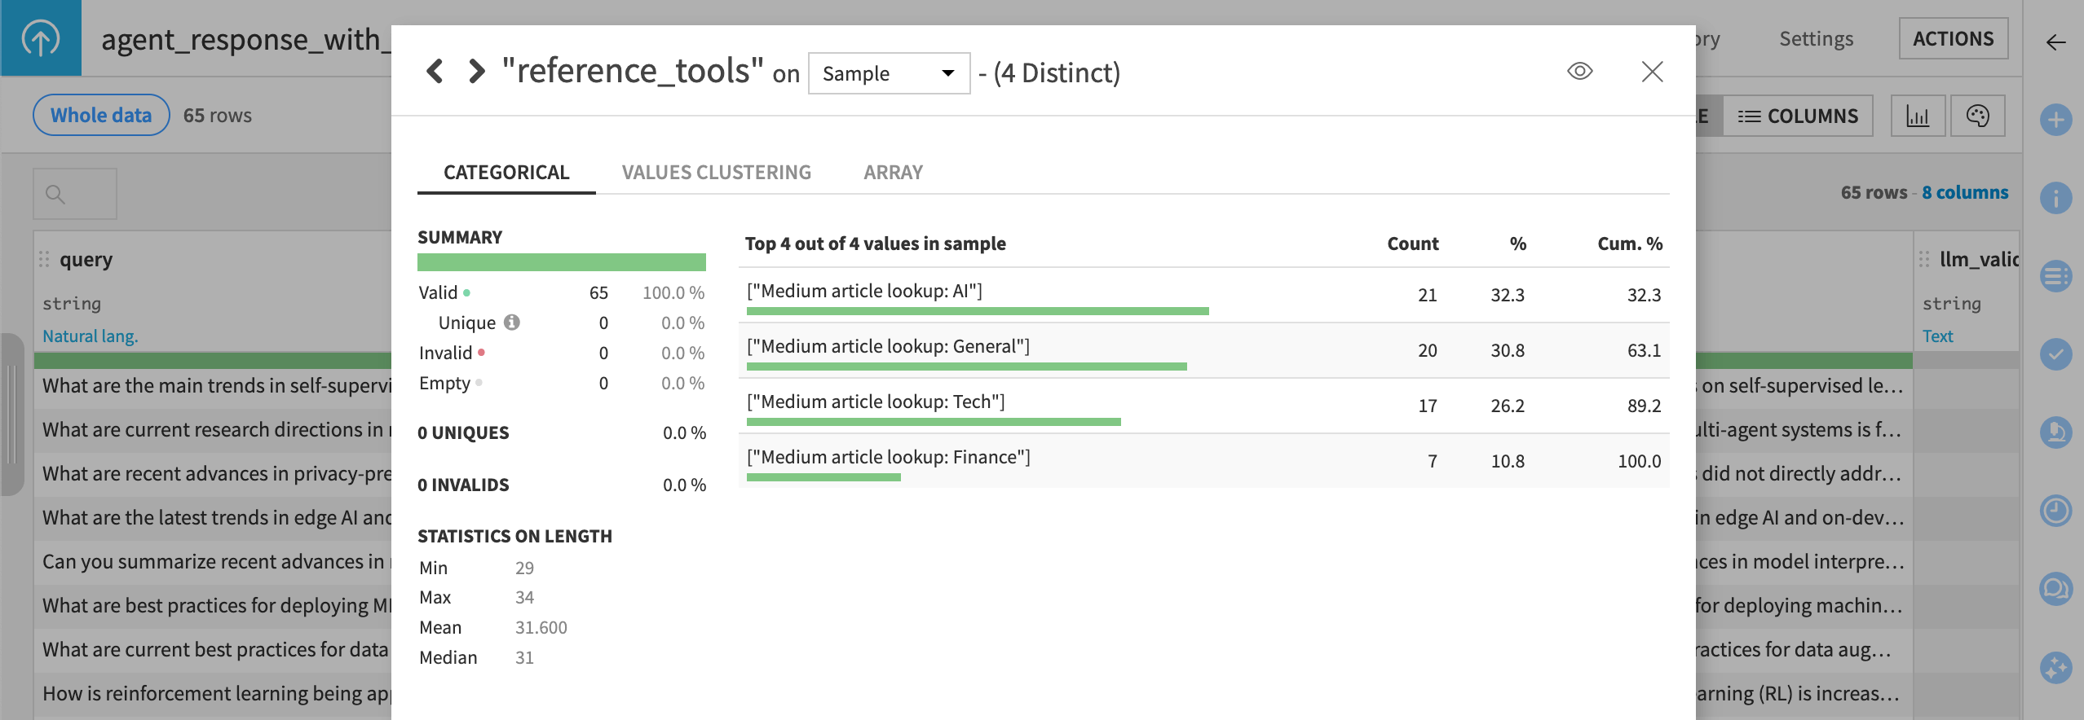The height and width of the screenshot is (720, 2084).
Task: Click the ACTIONS button
Action: point(1953,38)
